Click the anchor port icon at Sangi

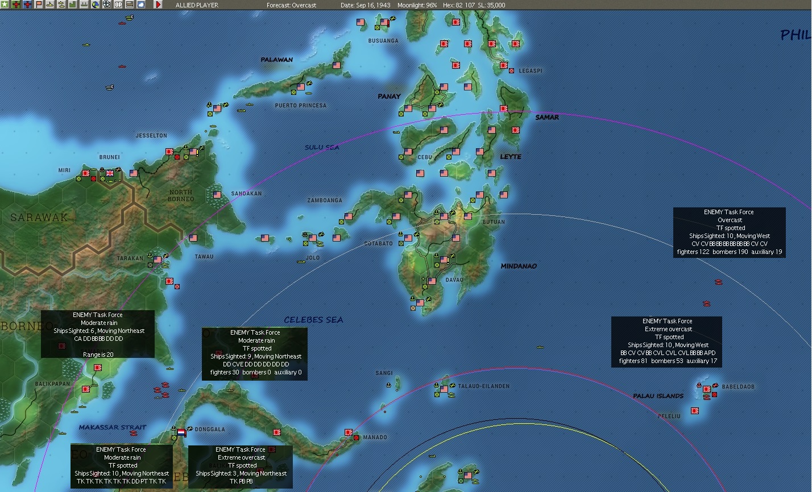(389, 385)
